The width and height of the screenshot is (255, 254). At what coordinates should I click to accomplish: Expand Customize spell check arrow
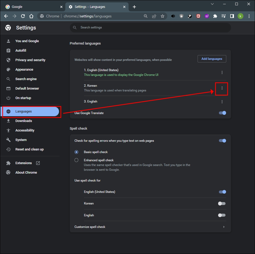224,227
